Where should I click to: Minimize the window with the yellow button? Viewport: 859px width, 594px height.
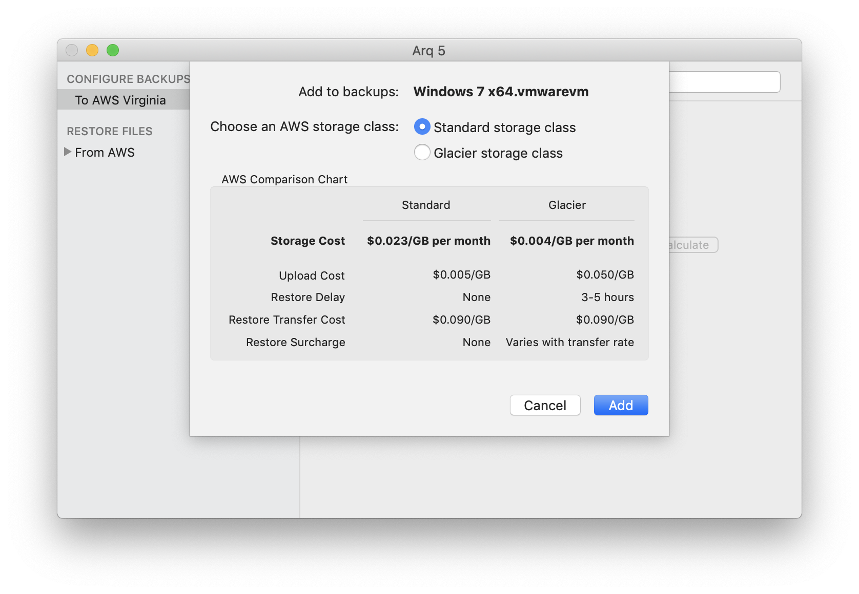pyautogui.click(x=92, y=50)
